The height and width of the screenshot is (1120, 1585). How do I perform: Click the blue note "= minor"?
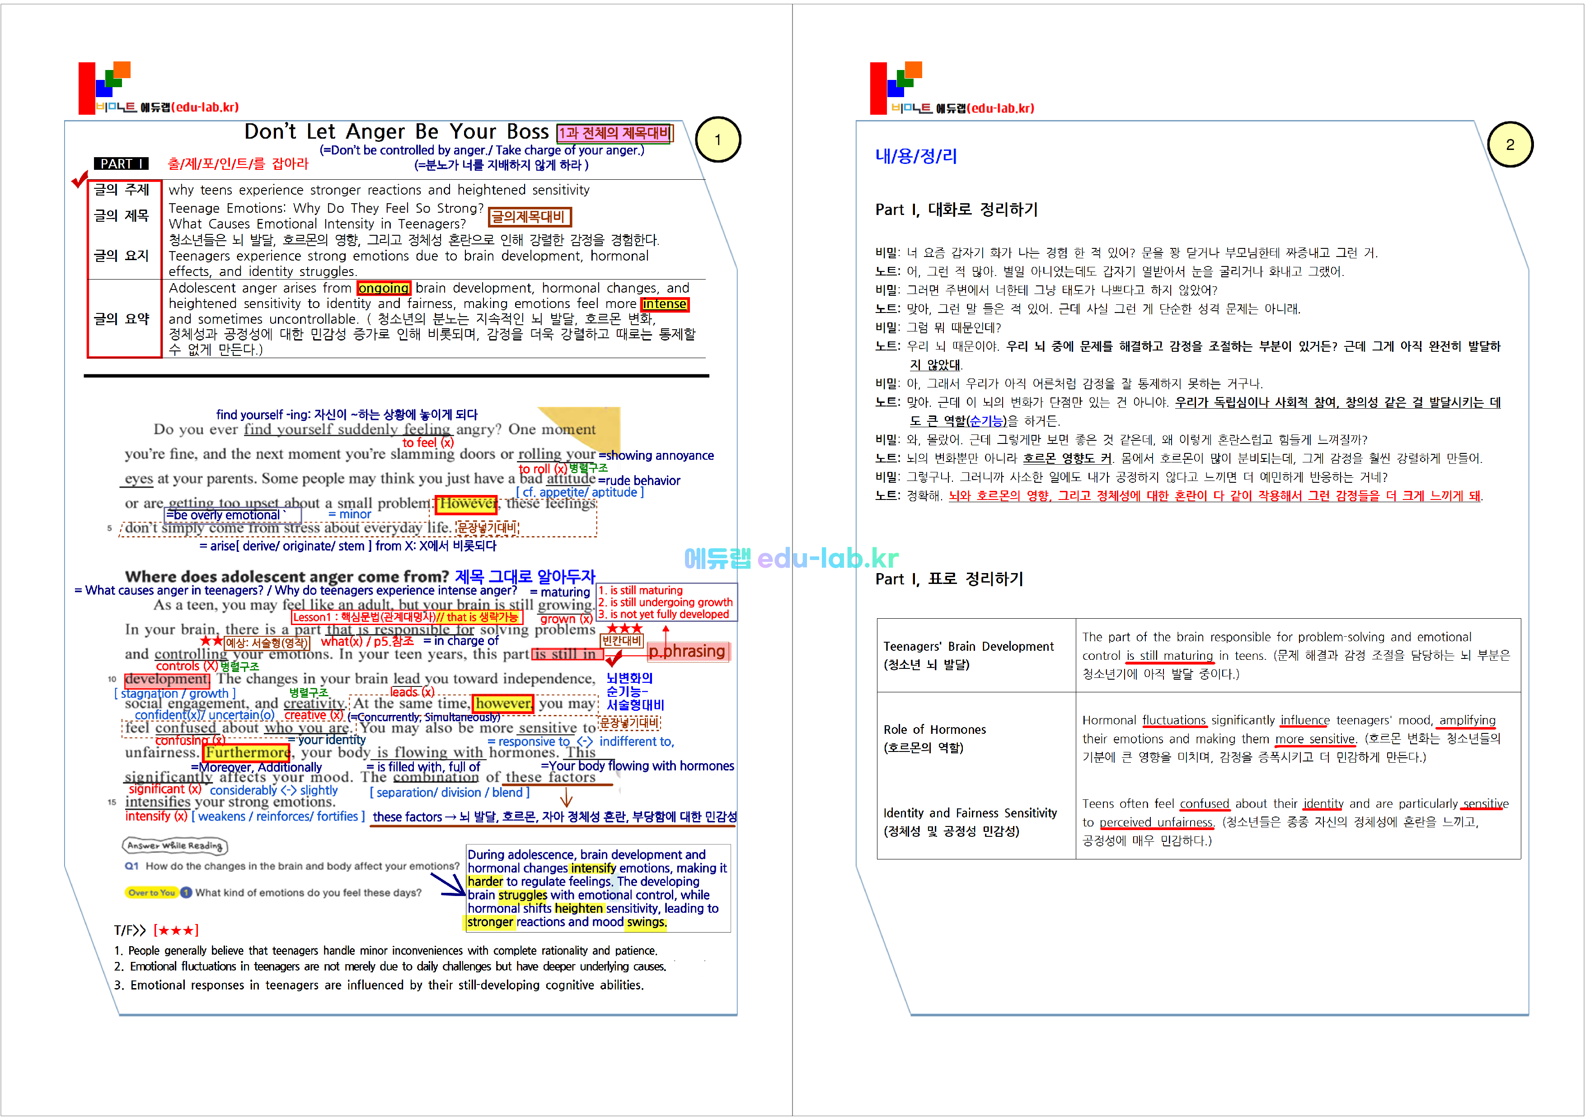pos(349,514)
